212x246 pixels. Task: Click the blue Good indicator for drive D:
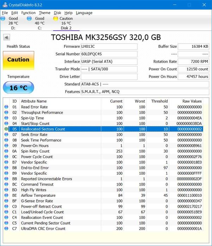3,19
